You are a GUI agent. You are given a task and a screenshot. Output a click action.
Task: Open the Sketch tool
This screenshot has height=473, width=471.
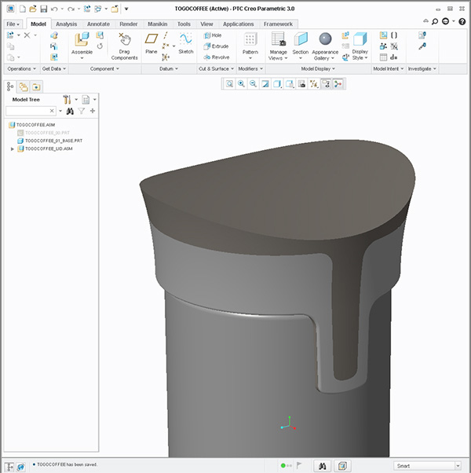pyautogui.click(x=185, y=39)
